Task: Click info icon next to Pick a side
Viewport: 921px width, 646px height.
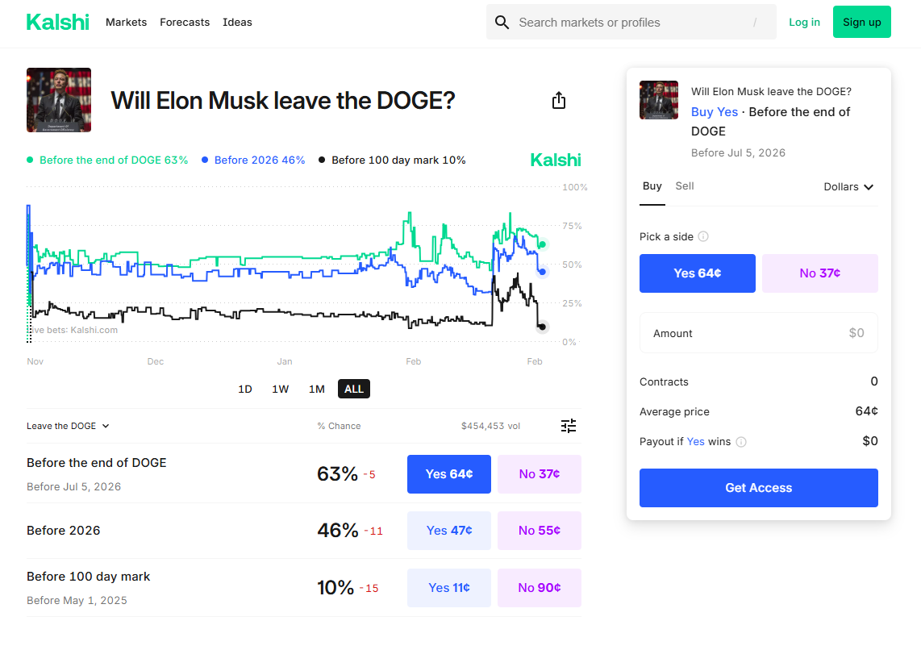Action: [x=703, y=236]
